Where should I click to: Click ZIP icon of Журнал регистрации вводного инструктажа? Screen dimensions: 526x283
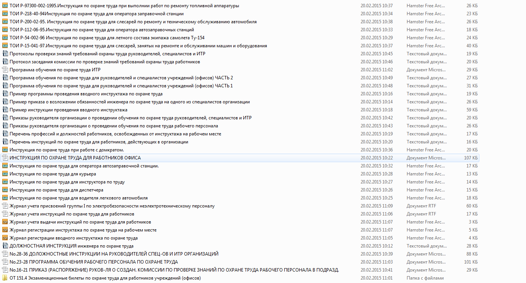point(5,238)
